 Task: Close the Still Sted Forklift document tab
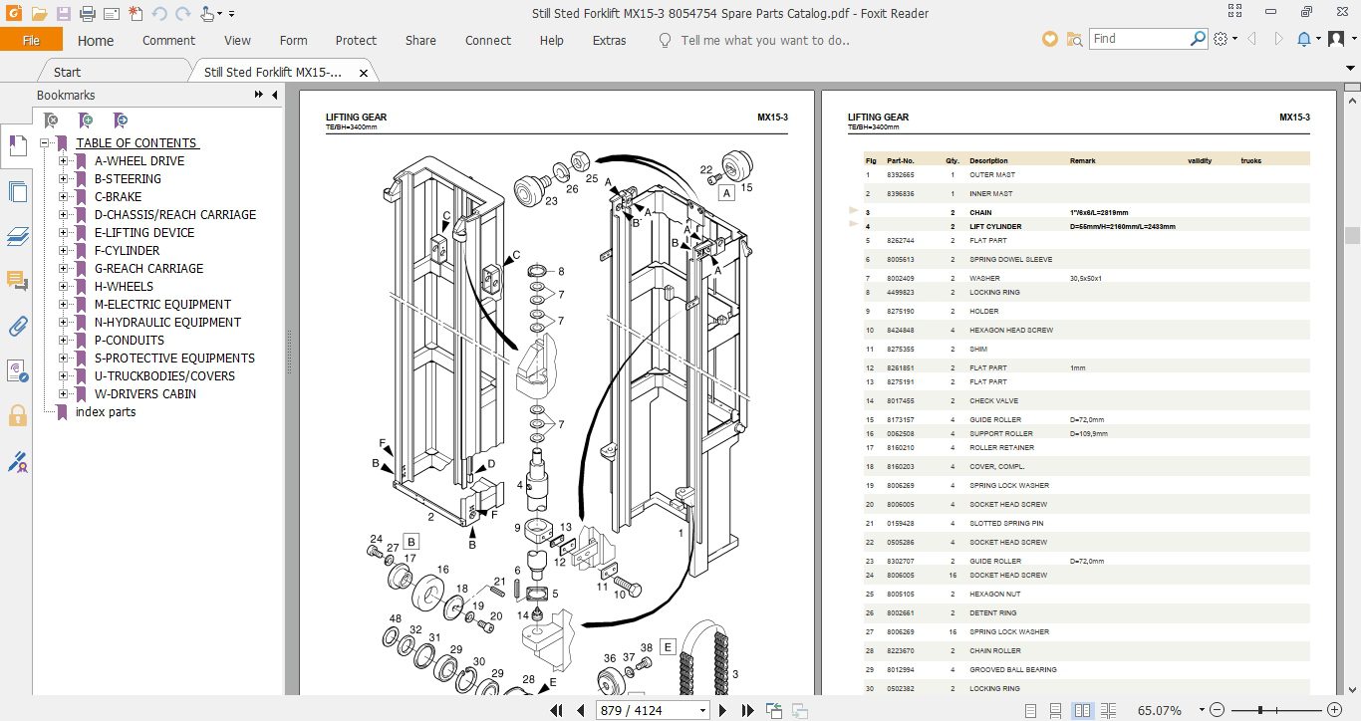(x=364, y=73)
